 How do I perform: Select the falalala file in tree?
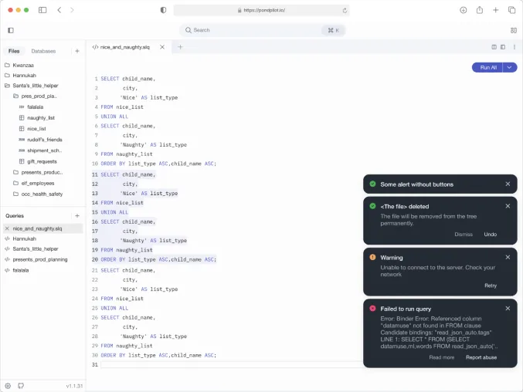click(36, 107)
